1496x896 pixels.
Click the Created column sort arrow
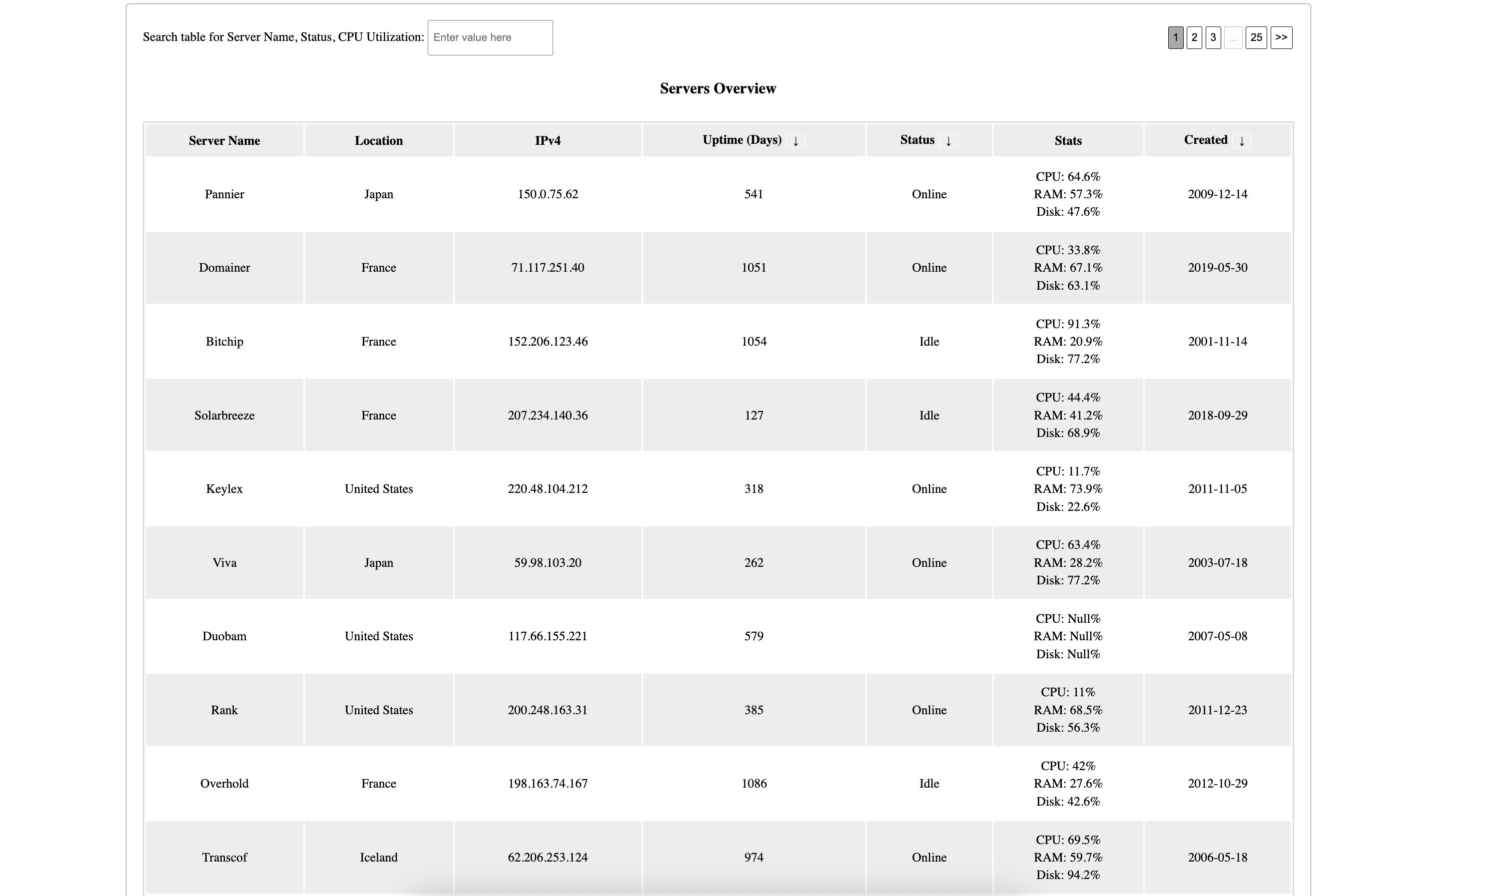pos(1241,141)
